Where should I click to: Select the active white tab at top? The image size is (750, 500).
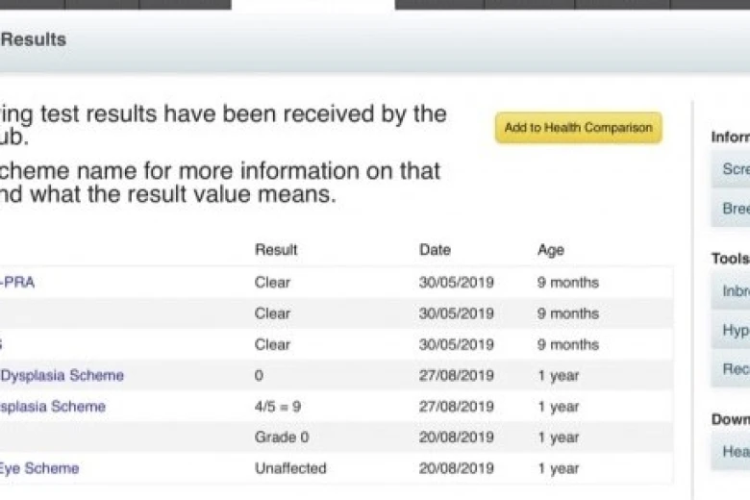click(312, 4)
